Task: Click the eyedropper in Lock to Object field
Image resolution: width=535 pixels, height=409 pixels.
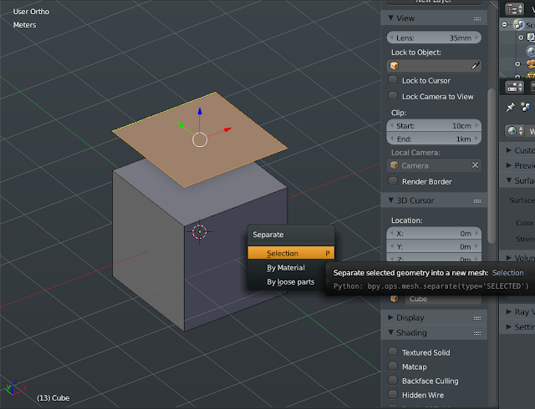Action: [x=476, y=65]
